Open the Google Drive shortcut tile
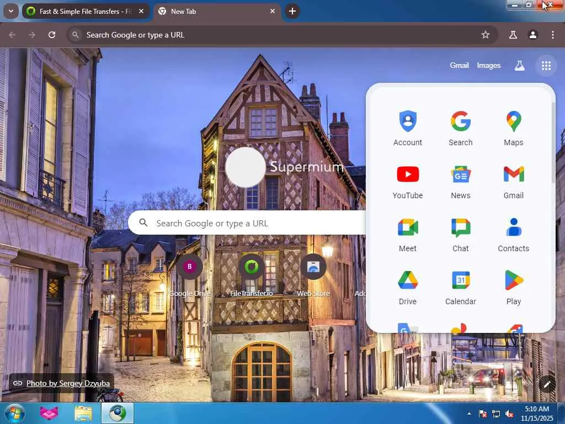The width and height of the screenshot is (565, 424). (190, 275)
